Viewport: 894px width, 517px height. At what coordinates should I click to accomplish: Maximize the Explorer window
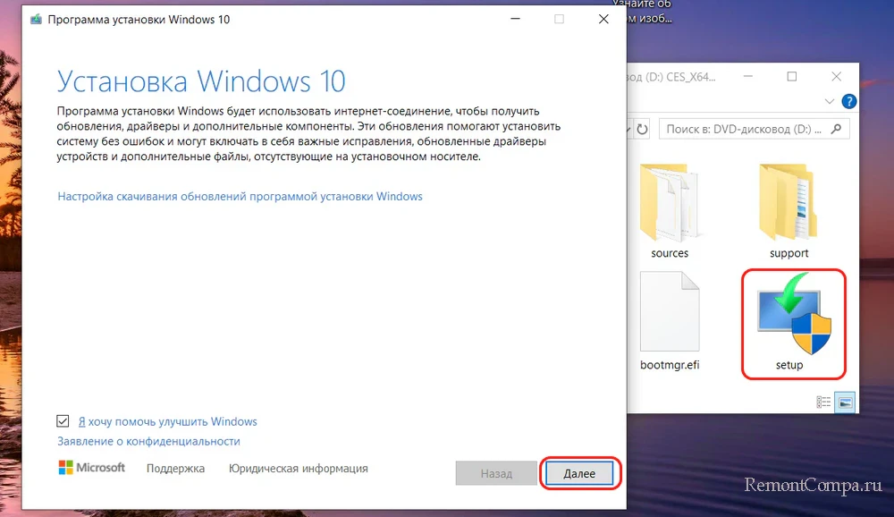(x=792, y=77)
